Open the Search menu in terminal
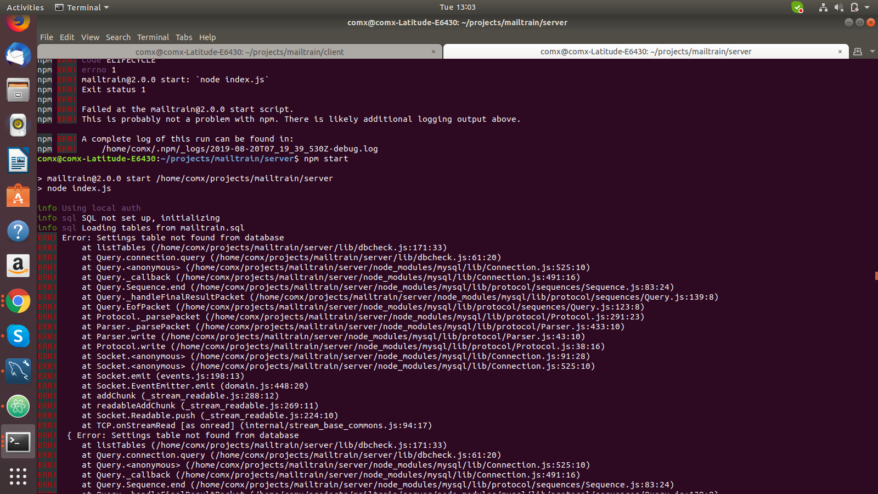The width and height of the screenshot is (878, 494). tap(118, 37)
